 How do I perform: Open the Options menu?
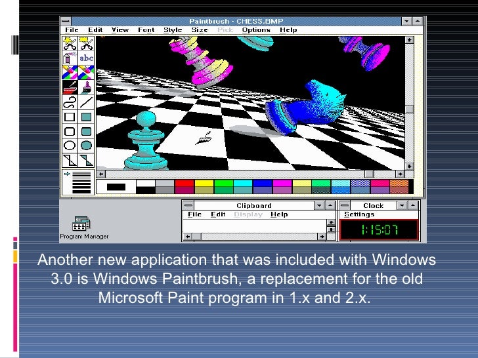pyautogui.click(x=256, y=30)
